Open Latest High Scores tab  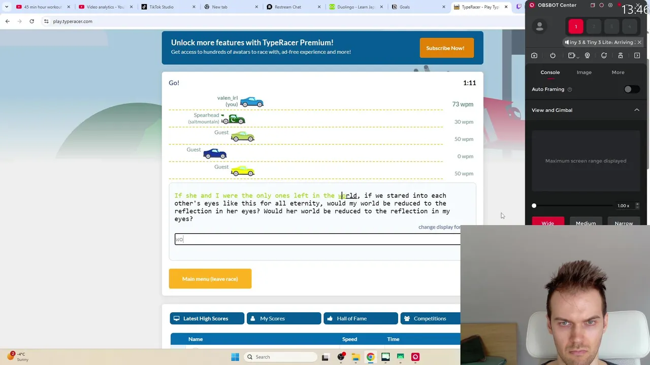click(x=207, y=318)
